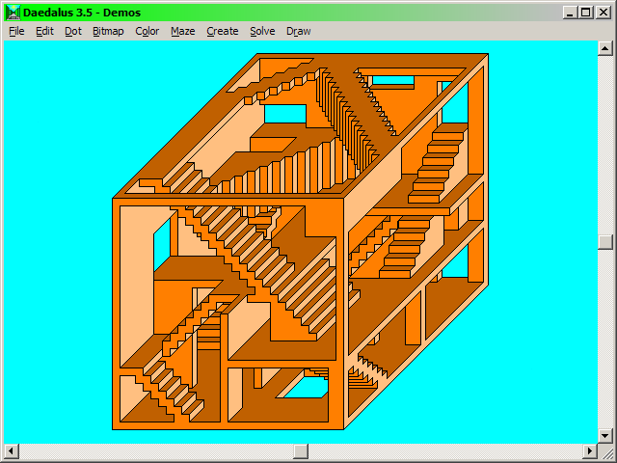Minimize the Daedalus window
Viewport: 617px width, 463px height.
[572, 13]
